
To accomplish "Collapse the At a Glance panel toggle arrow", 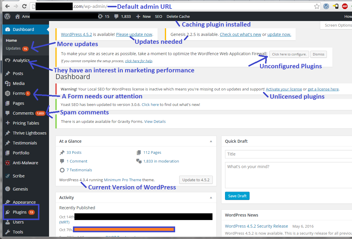I will click(x=211, y=141).
